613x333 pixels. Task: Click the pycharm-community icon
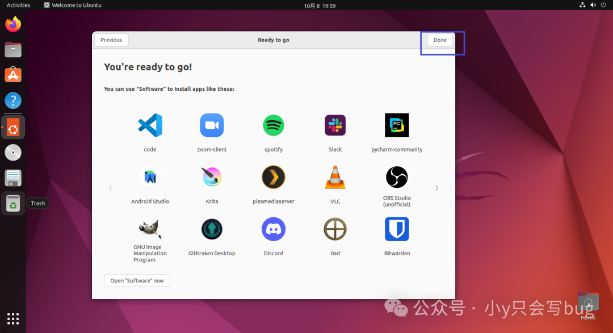coord(397,125)
